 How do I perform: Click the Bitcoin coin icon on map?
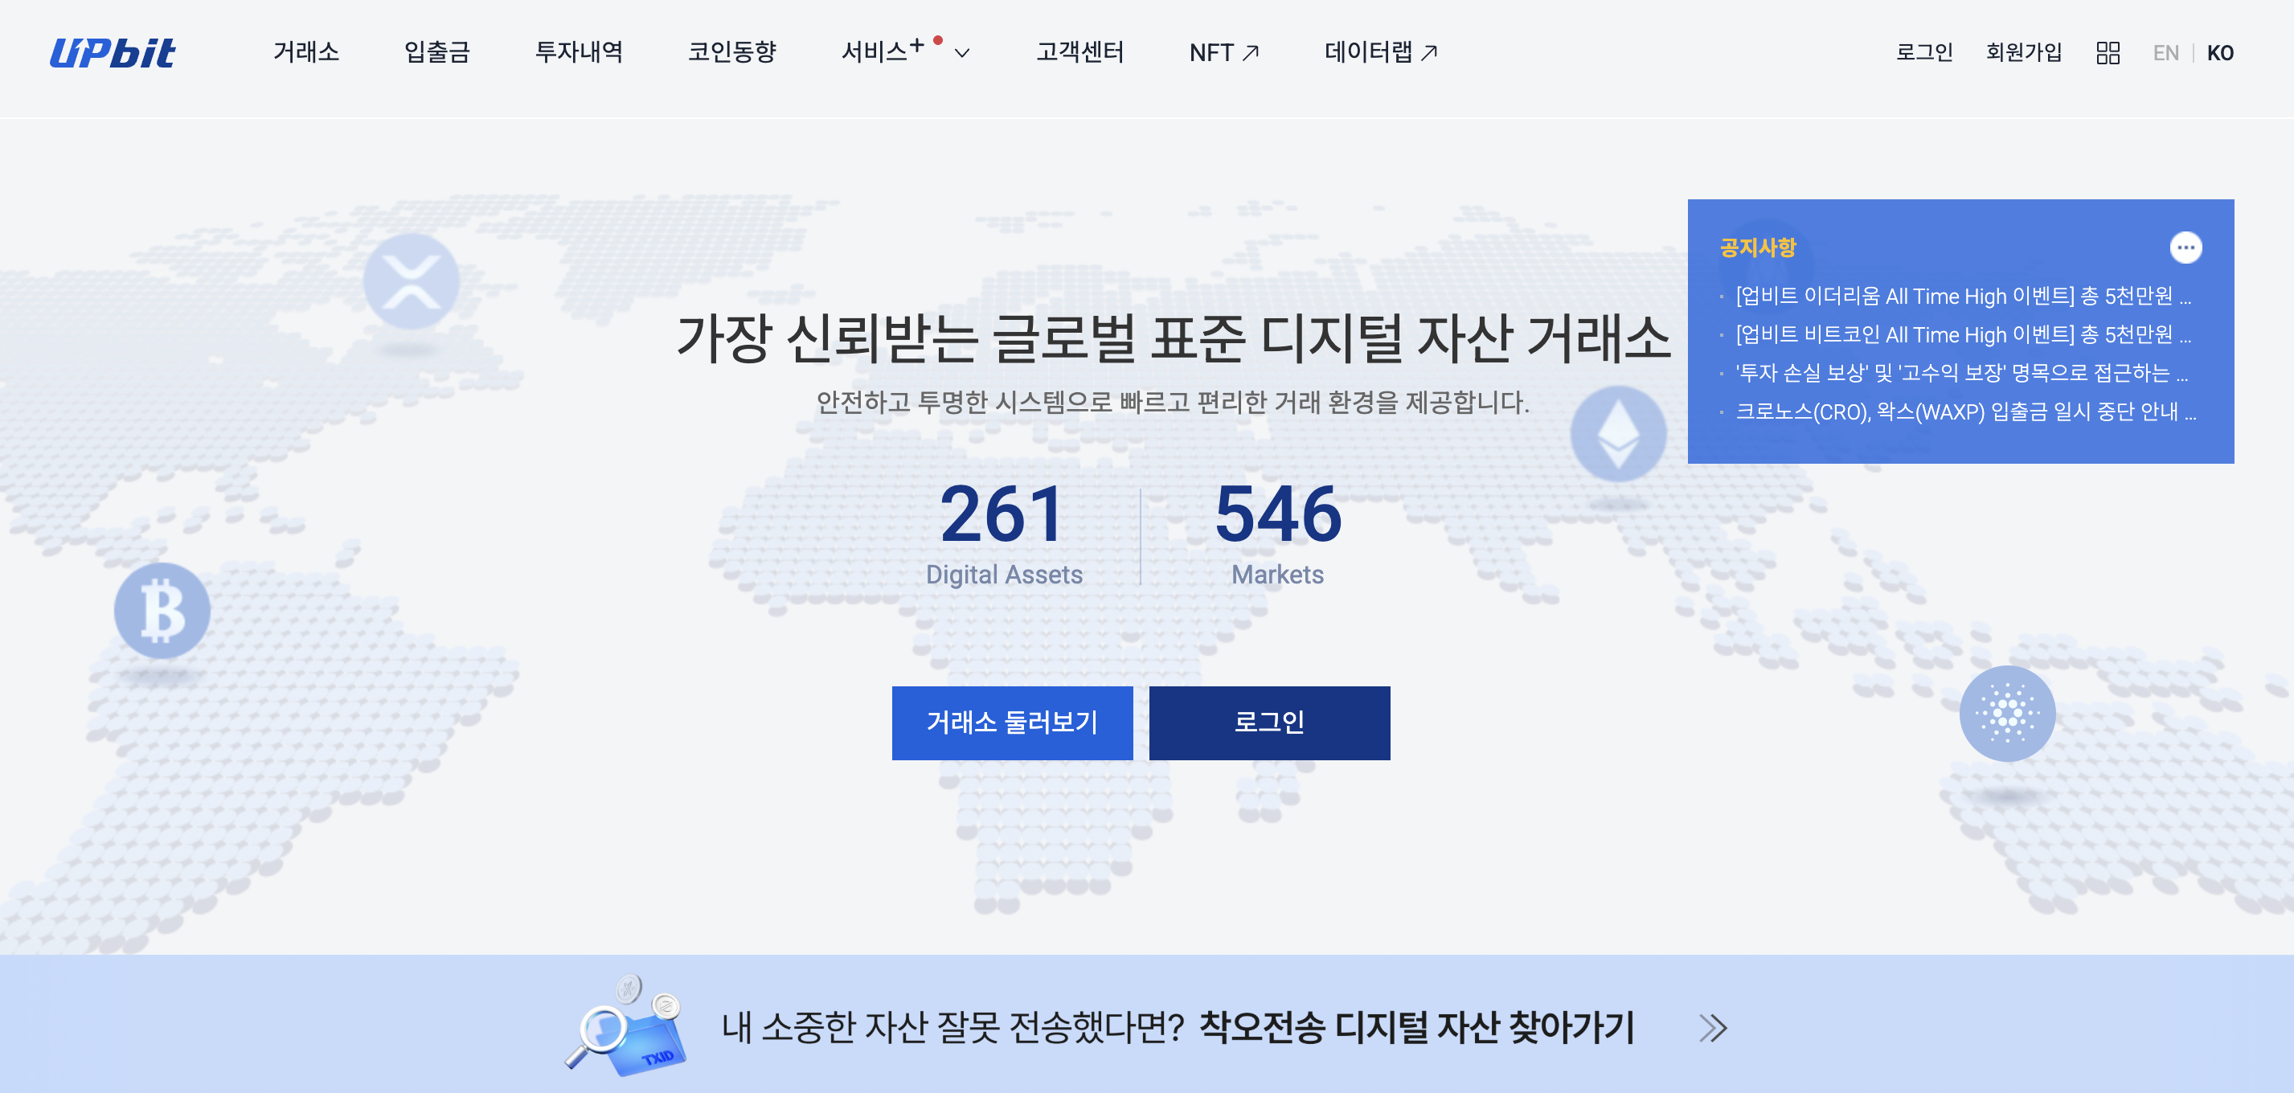tap(162, 611)
